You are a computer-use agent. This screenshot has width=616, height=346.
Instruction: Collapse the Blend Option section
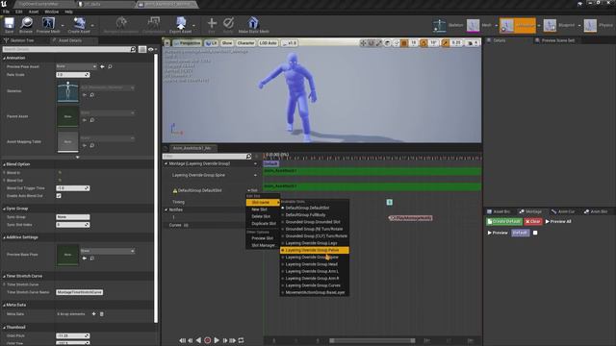[4, 164]
